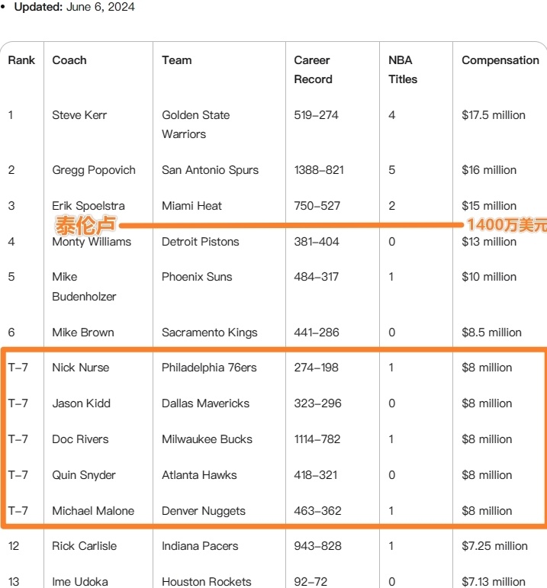This screenshot has height=588, width=547.
Task: Click the orange 1400万美元 annotation text
Action: 506,225
